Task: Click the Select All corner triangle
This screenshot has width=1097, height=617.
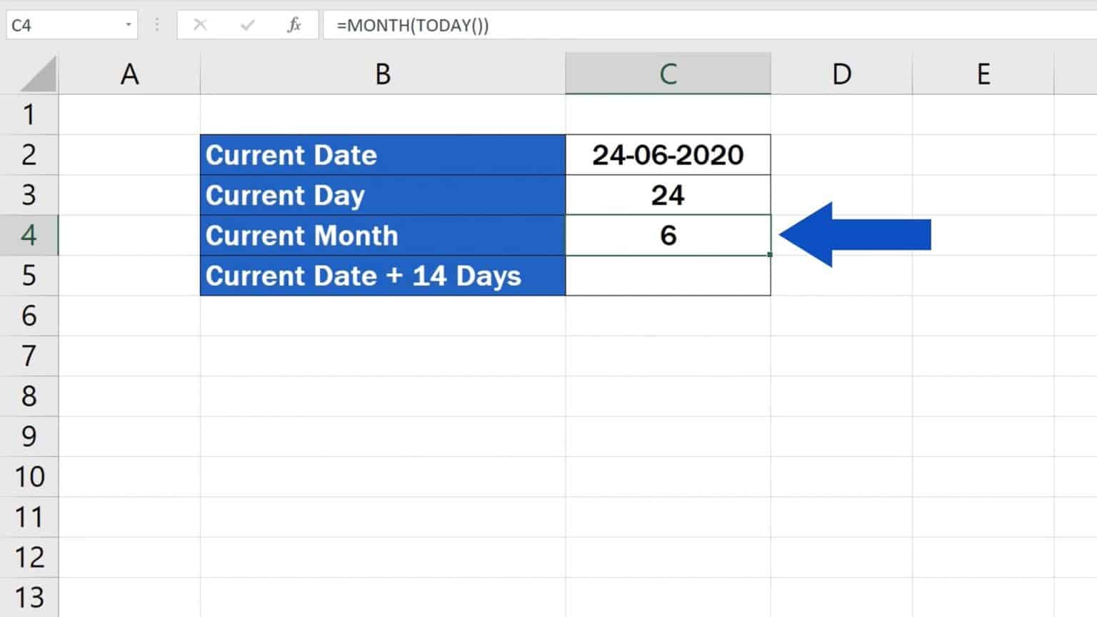Action: coord(39,75)
